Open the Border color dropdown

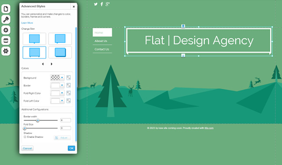click(57, 85)
